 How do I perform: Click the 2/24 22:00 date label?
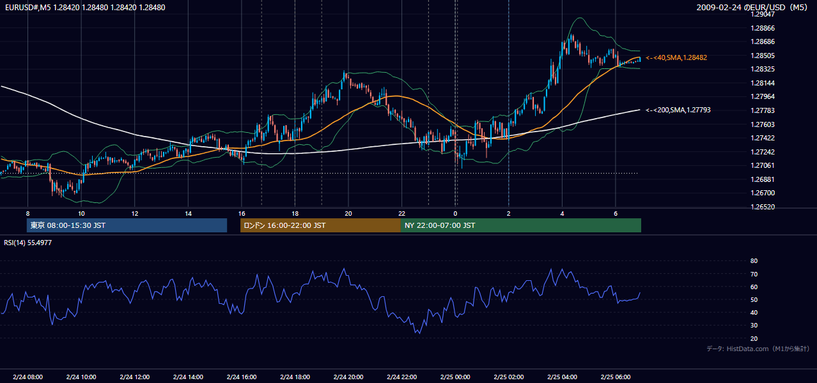[x=401, y=377]
